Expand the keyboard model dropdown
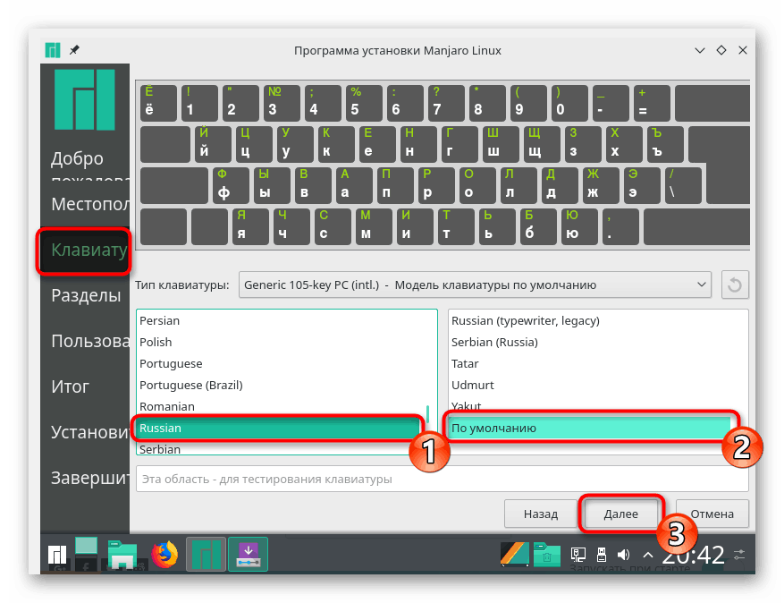This screenshot has width=784, height=603. 475,285
